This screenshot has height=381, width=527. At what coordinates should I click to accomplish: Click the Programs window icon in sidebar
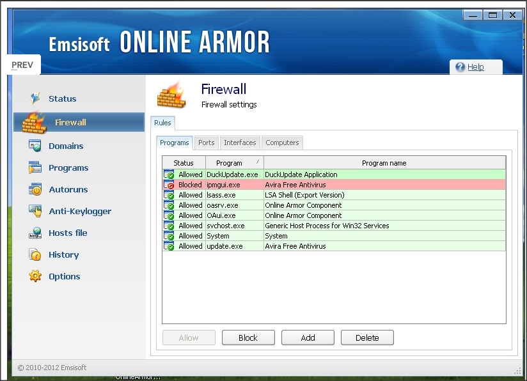35,167
